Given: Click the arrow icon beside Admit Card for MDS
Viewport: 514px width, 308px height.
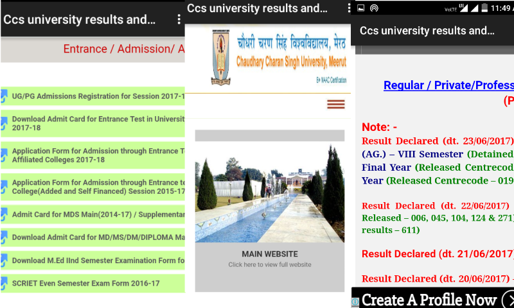Looking at the screenshot, I should [4, 214].
